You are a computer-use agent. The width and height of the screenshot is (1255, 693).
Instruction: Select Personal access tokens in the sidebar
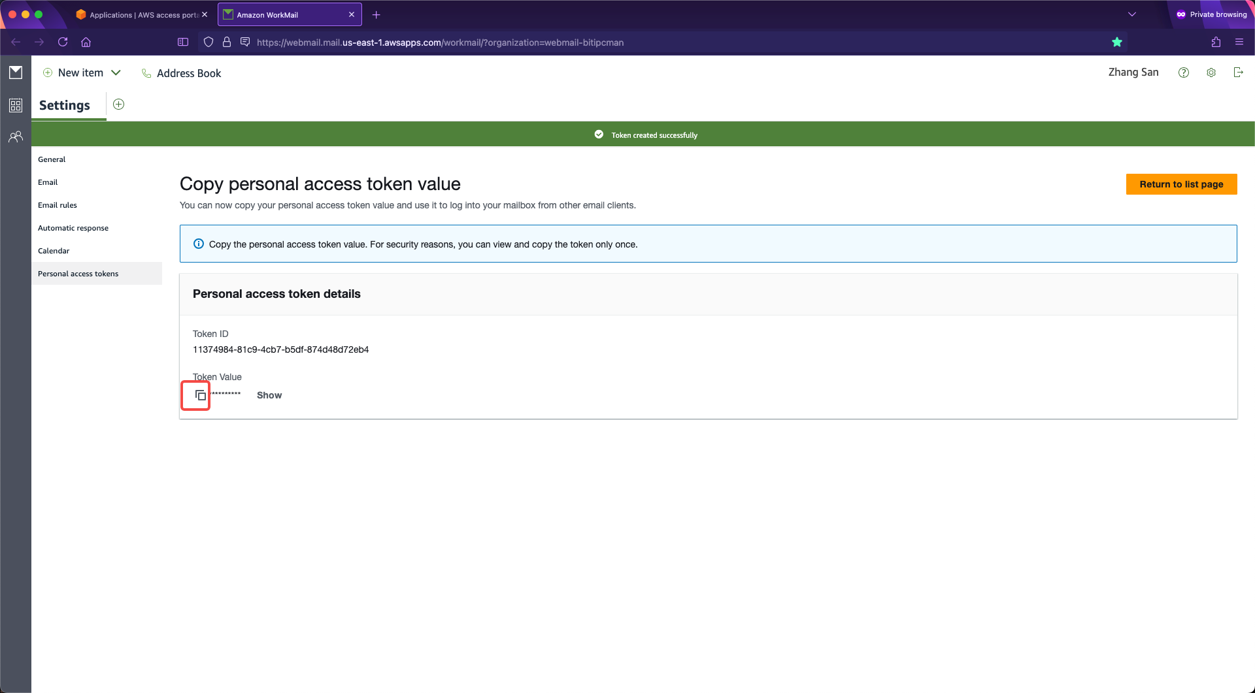click(x=97, y=274)
